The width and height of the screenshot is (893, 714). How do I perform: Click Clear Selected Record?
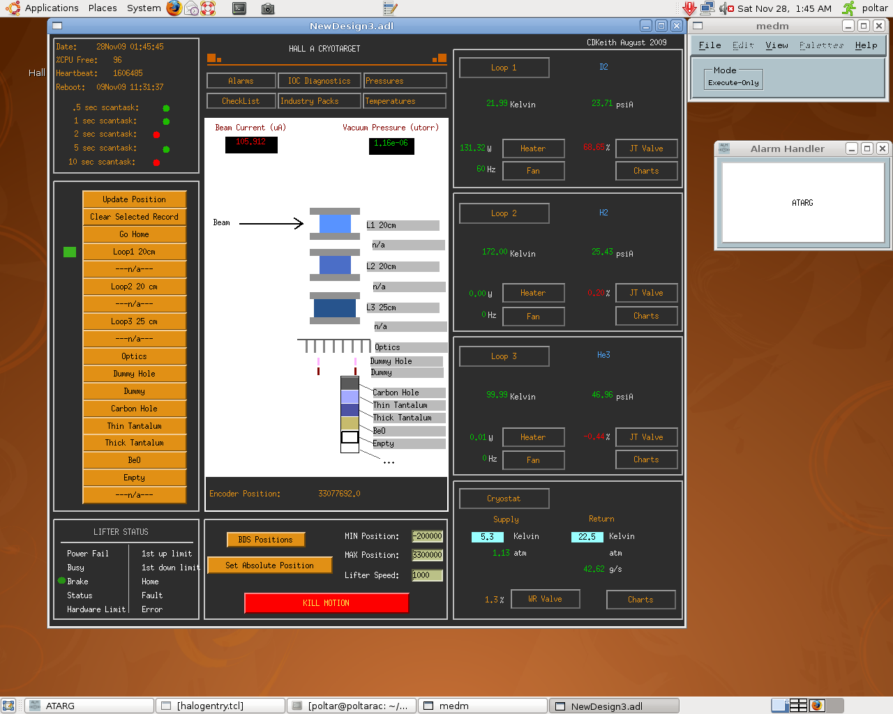click(135, 217)
